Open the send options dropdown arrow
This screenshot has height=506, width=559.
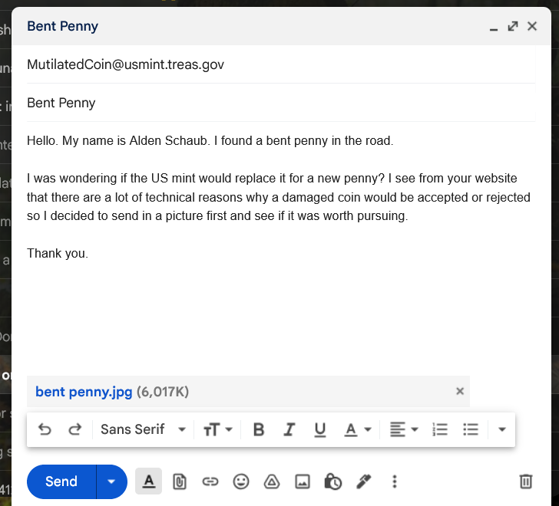(x=111, y=481)
